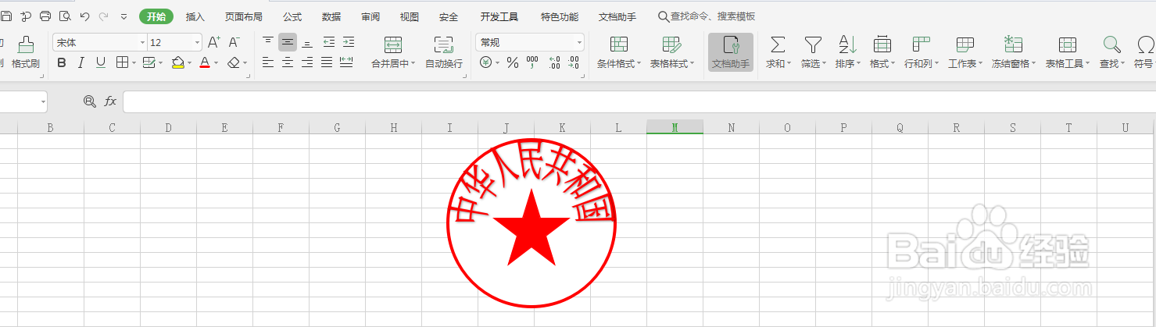Screen dimensions: 1156x327
Task: Click the Filter (筛选) funnel icon
Action: (813, 44)
